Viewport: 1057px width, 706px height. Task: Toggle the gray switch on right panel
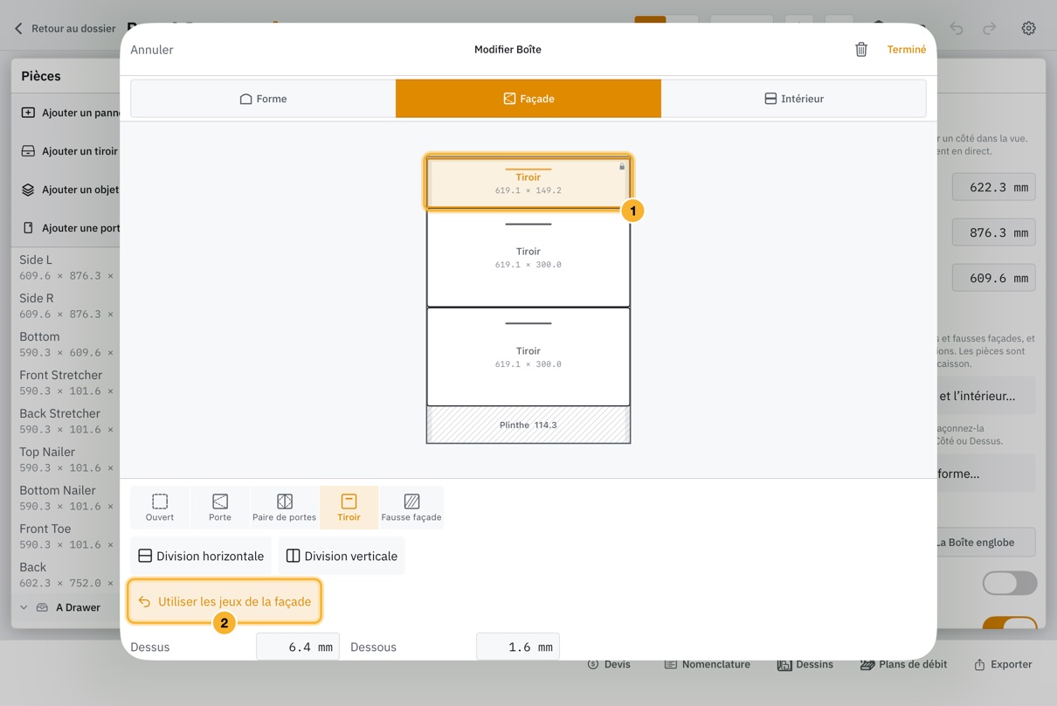click(1010, 583)
